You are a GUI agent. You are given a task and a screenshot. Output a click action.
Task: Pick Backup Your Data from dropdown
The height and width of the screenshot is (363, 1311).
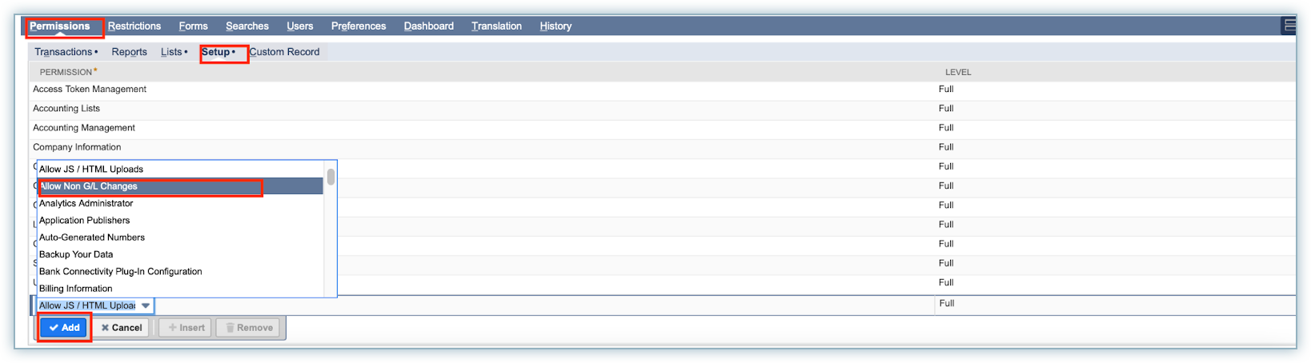click(x=76, y=254)
